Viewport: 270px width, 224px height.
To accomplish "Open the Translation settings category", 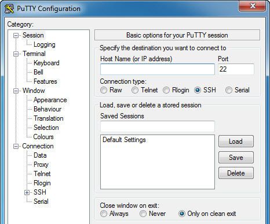I will (49, 118).
